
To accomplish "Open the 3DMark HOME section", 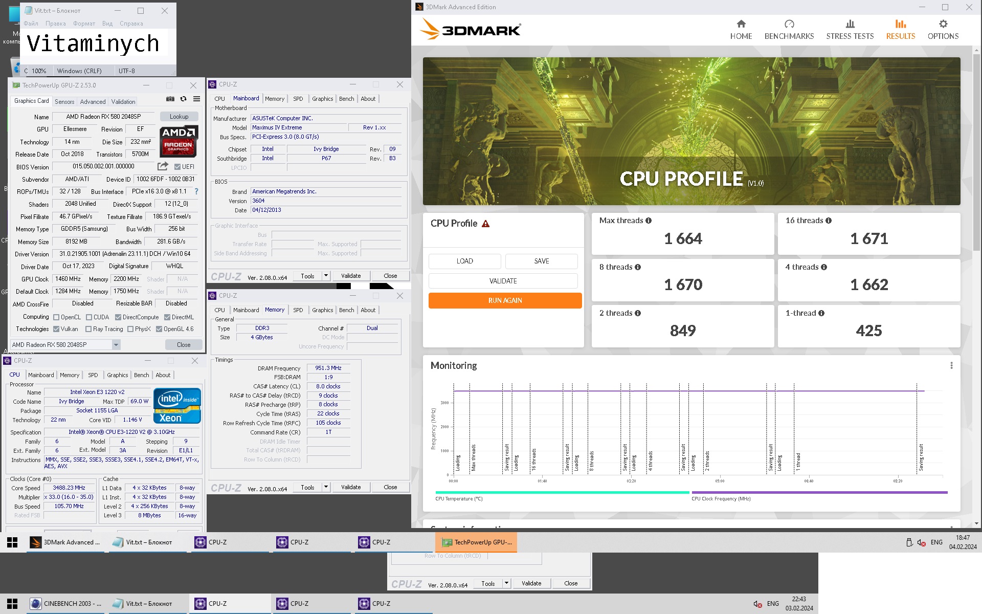I will pos(741,30).
